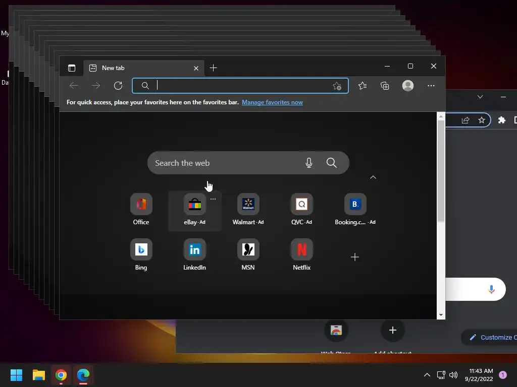Image resolution: width=517 pixels, height=387 pixels.
Task: Open File Explorer from taskbar
Action: (38, 375)
